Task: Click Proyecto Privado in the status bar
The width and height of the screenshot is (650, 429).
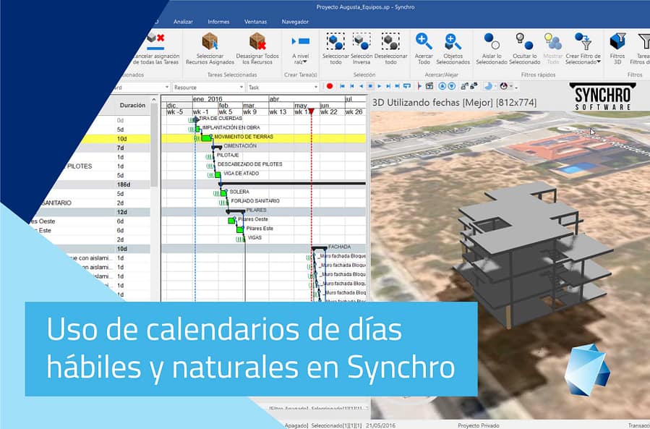Action: click(479, 425)
